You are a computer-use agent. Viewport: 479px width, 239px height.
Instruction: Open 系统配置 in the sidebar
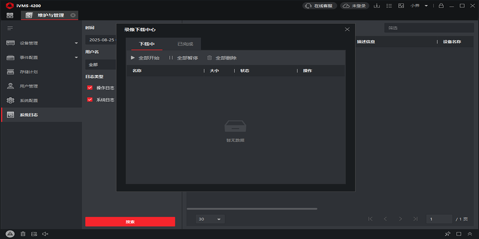click(x=42, y=100)
